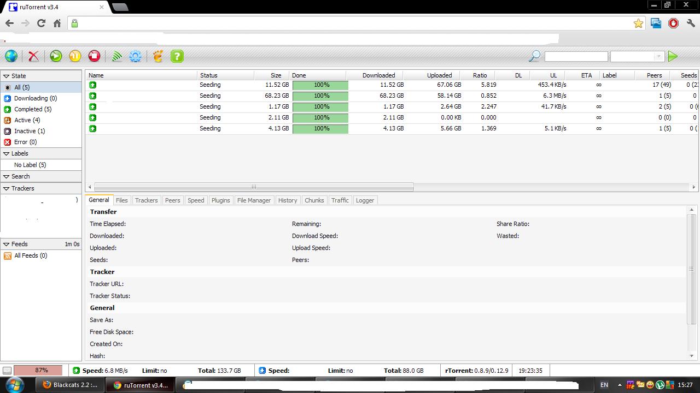Click the 100% progress bar of 4.13 GB torrent
Image resolution: width=700 pixels, height=393 pixels.
point(320,129)
